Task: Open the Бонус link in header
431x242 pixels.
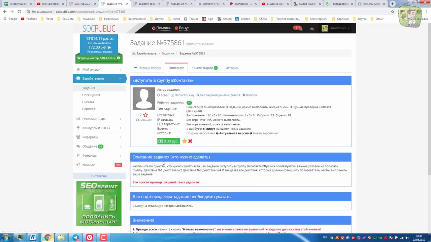Action: click(182, 28)
